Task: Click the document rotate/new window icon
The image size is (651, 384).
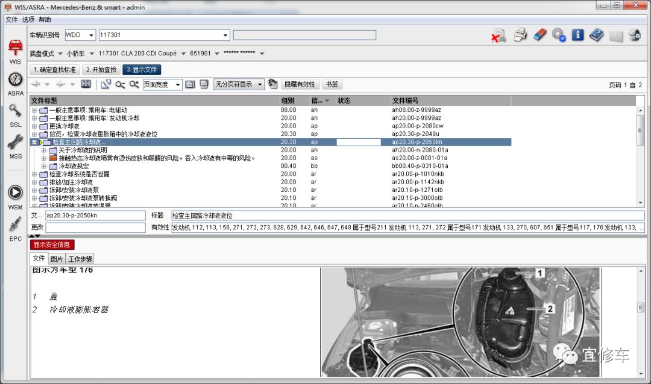Action: (x=106, y=84)
